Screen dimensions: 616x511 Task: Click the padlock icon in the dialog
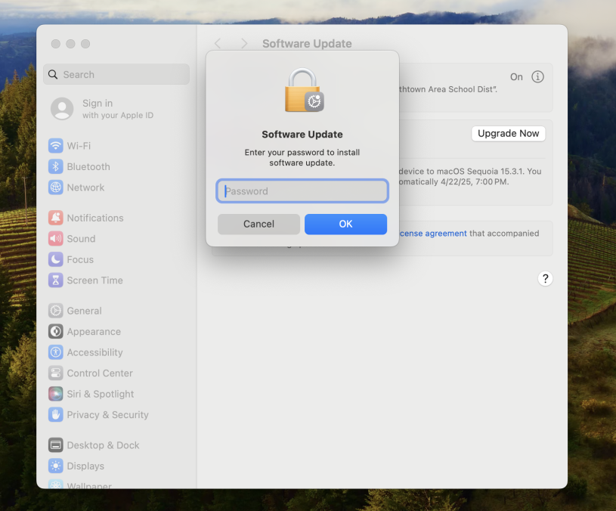[304, 91]
